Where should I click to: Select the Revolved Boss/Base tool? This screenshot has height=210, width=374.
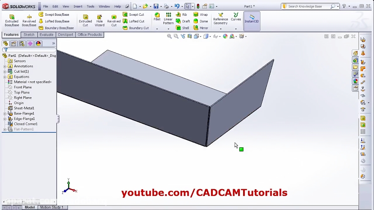(29, 20)
